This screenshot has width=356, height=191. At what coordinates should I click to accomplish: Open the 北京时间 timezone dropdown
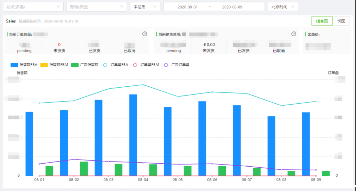tap(283, 7)
